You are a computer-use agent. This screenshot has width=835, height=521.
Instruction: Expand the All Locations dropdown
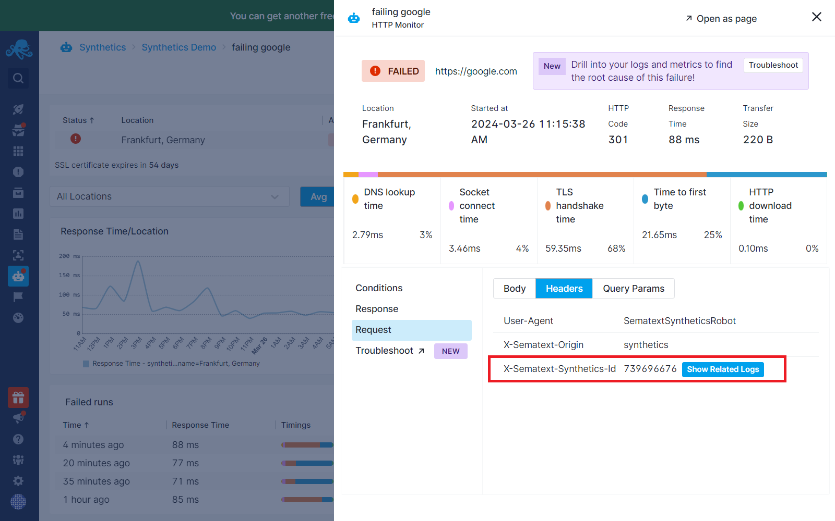click(170, 196)
